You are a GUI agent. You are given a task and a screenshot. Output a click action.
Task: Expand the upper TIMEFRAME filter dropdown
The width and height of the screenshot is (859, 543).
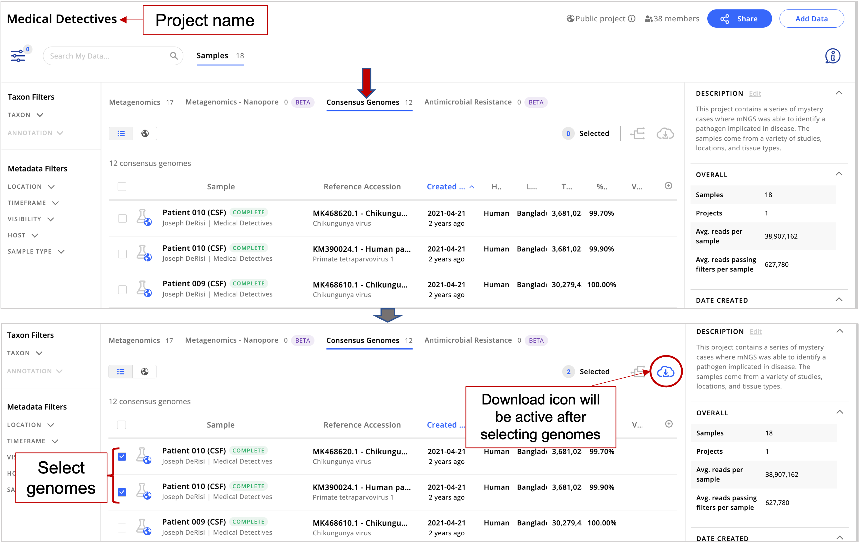pos(33,203)
